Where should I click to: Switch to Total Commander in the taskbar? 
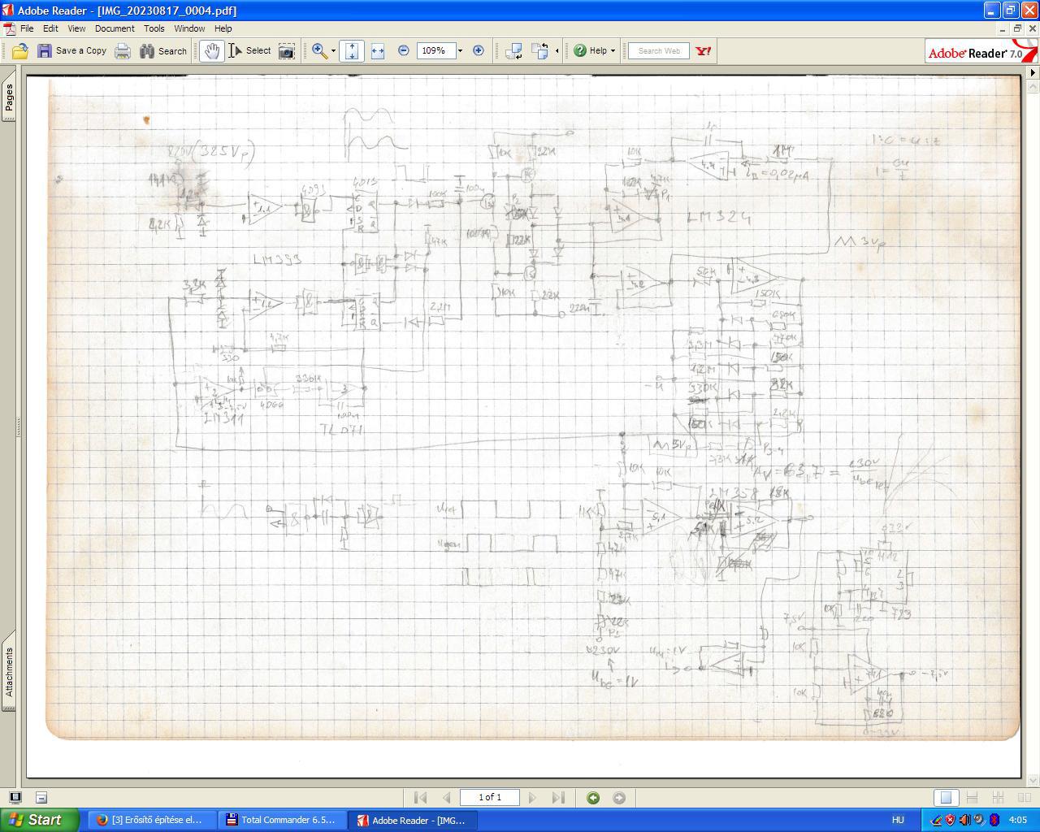click(x=282, y=820)
